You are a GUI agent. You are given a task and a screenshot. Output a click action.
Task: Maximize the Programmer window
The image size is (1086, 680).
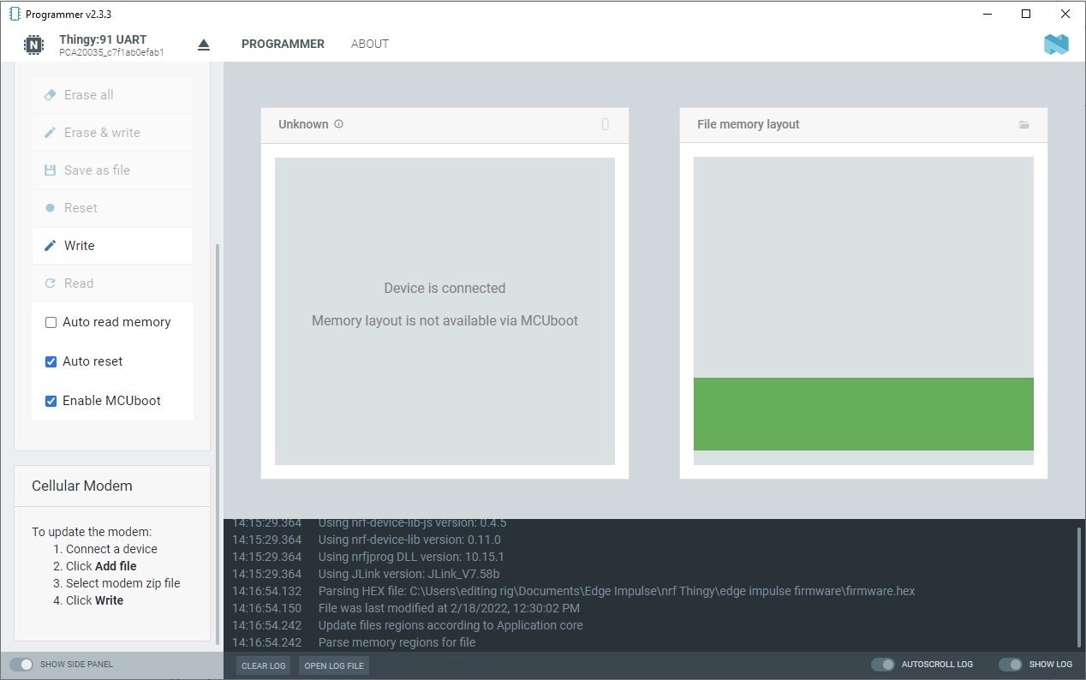pyautogui.click(x=1026, y=14)
